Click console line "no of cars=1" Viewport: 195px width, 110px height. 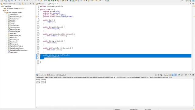click(x=41, y=79)
